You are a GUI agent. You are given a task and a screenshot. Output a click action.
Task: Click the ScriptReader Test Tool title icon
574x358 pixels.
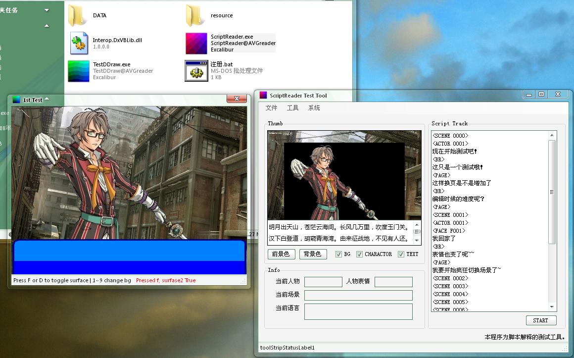click(x=263, y=96)
